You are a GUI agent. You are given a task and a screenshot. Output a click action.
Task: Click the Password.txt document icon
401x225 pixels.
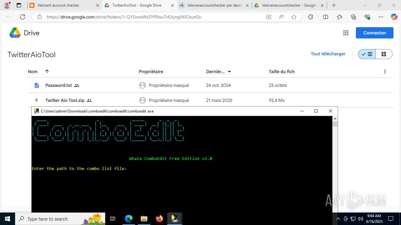click(37, 85)
